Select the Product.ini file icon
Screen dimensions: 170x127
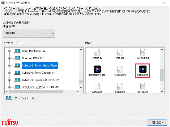coord(120,69)
